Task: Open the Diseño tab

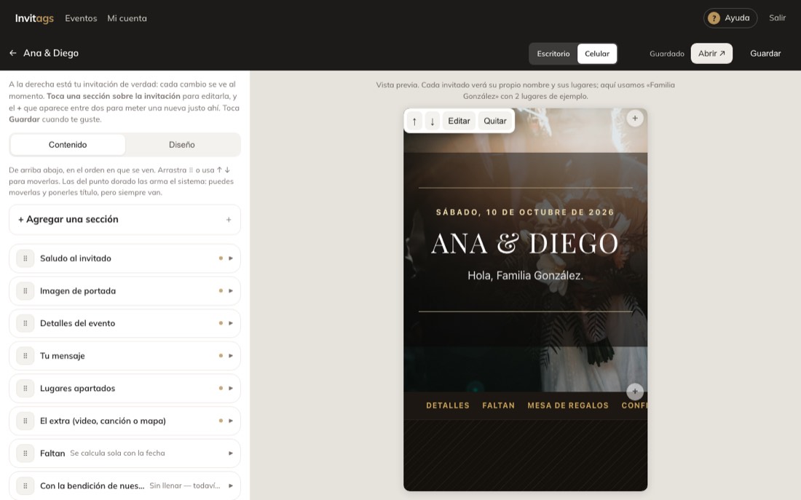Action: [182, 145]
